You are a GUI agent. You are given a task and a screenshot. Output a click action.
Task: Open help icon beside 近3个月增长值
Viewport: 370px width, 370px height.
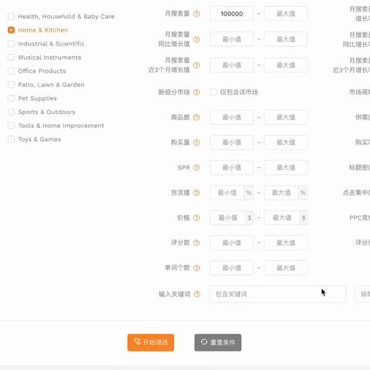197,65
